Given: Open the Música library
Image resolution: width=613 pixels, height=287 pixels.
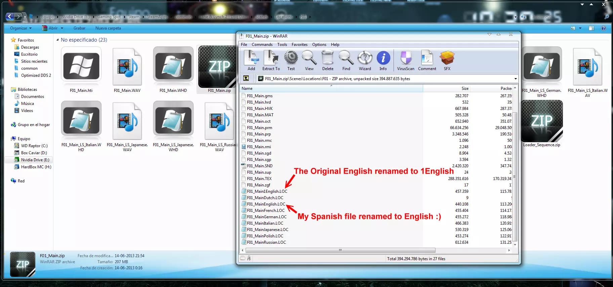Looking at the screenshot, I should click(28, 104).
